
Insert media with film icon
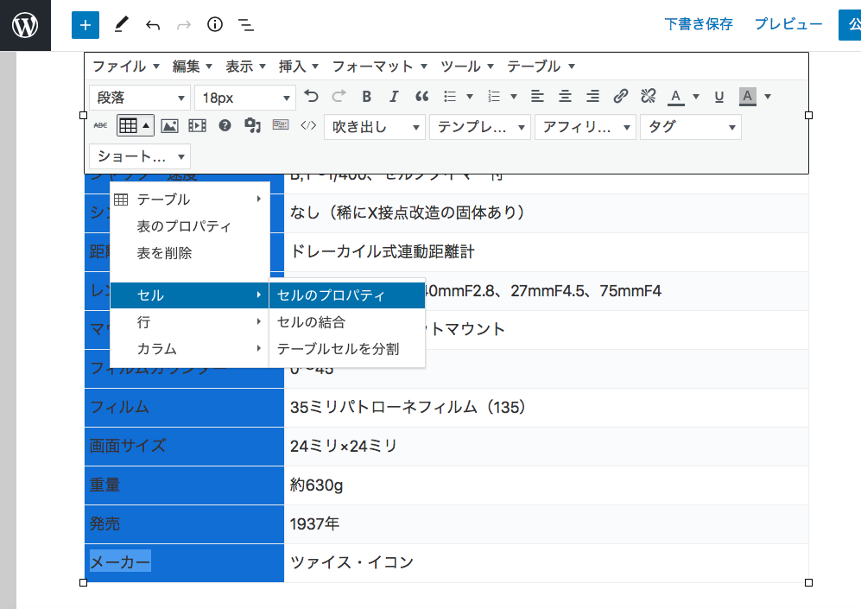pos(197,126)
